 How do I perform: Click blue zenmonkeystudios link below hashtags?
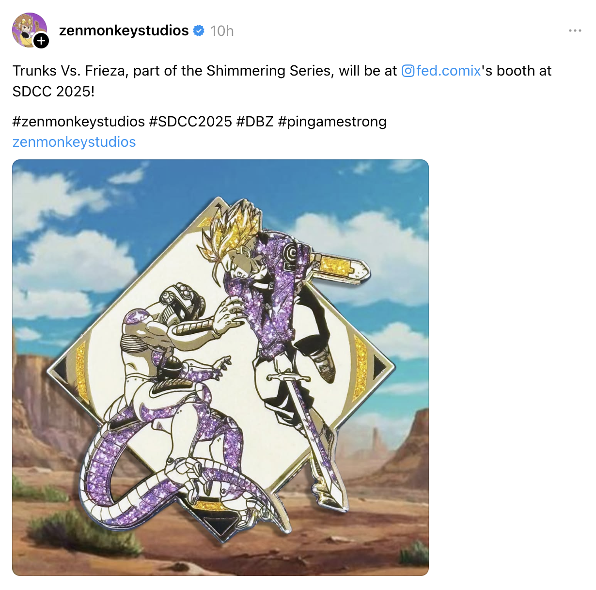click(x=74, y=142)
